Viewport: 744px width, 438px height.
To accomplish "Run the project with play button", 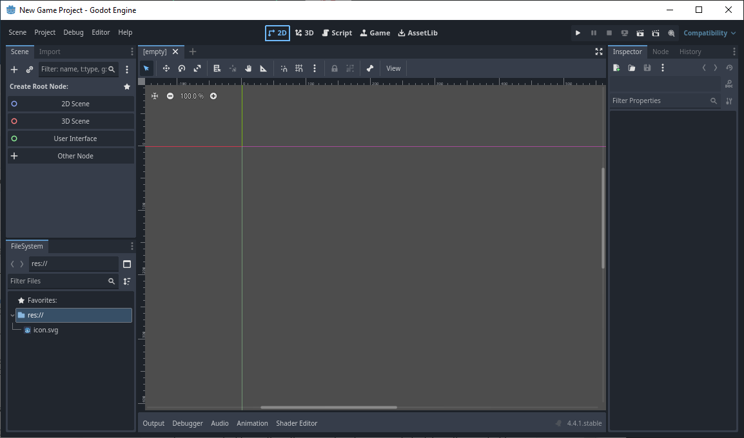I will coord(578,33).
